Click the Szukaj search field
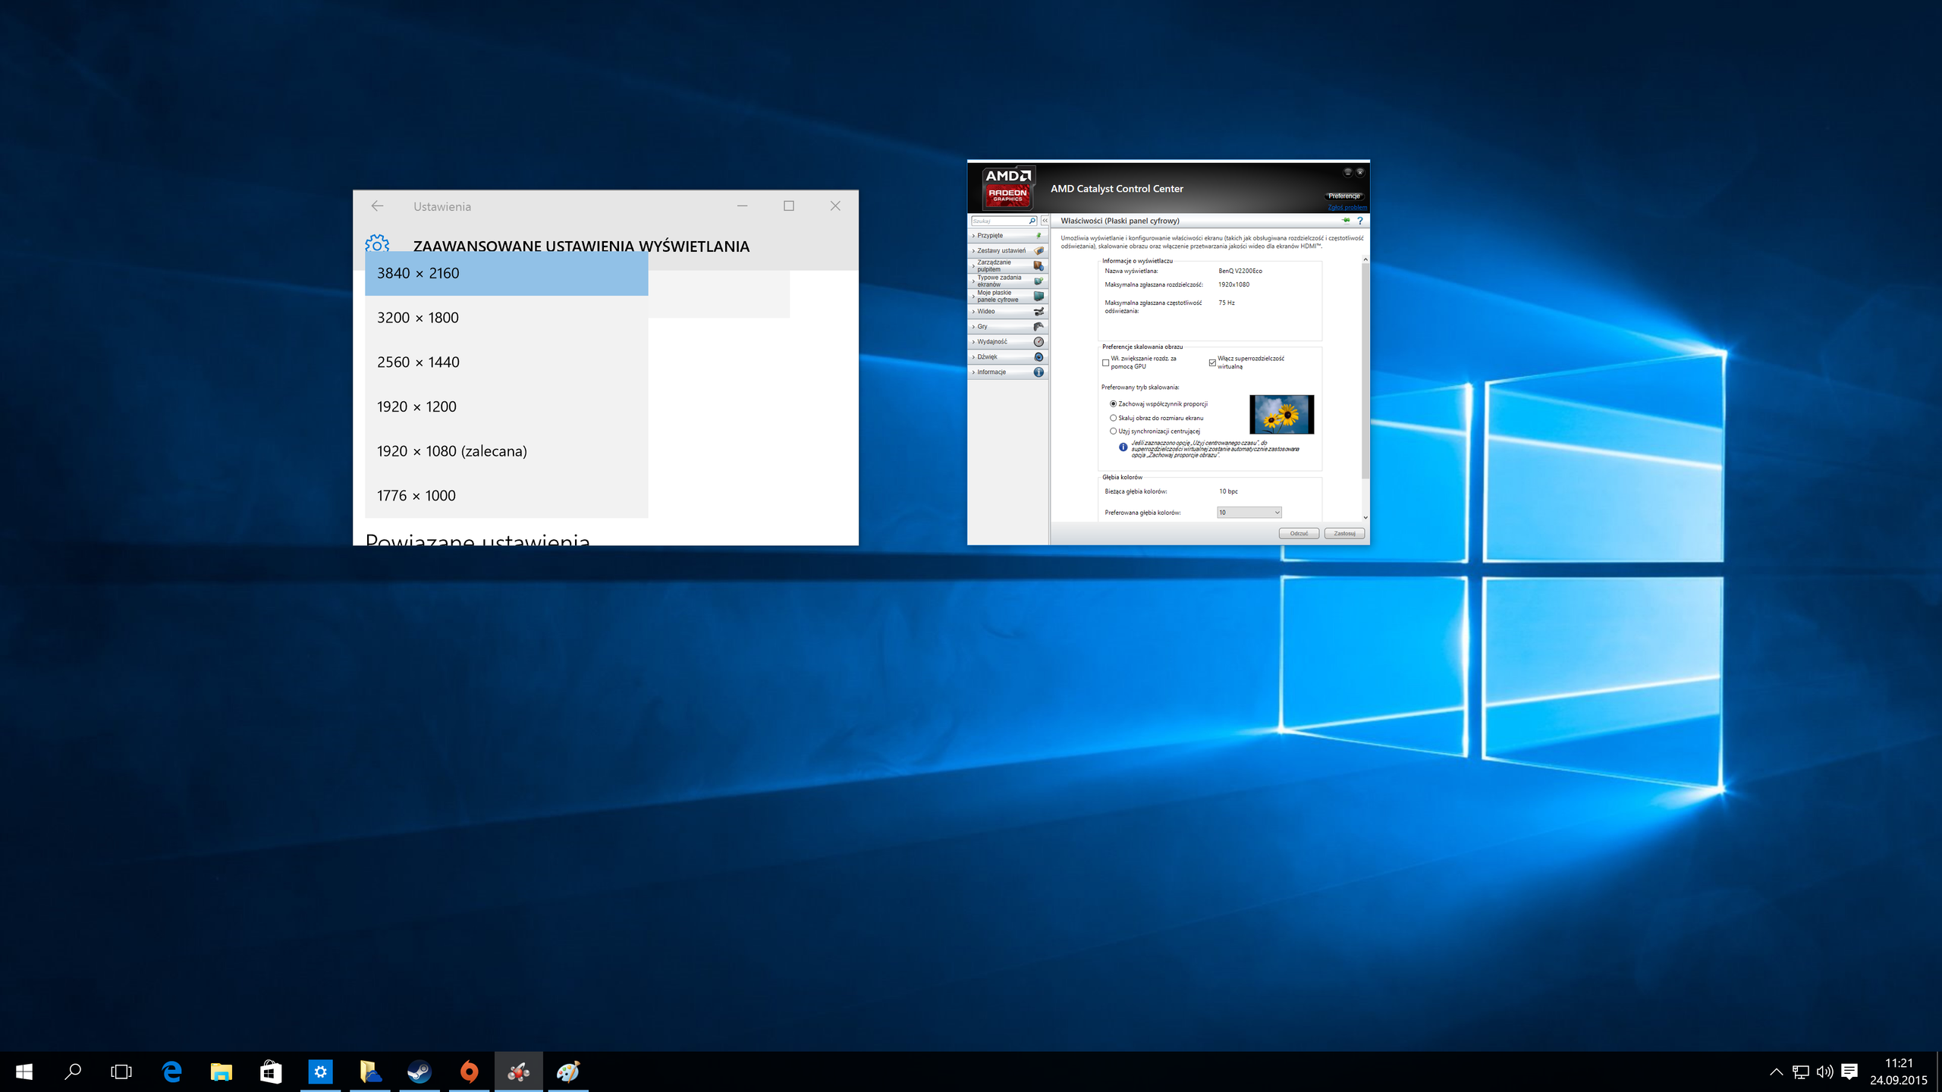 [999, 221]
